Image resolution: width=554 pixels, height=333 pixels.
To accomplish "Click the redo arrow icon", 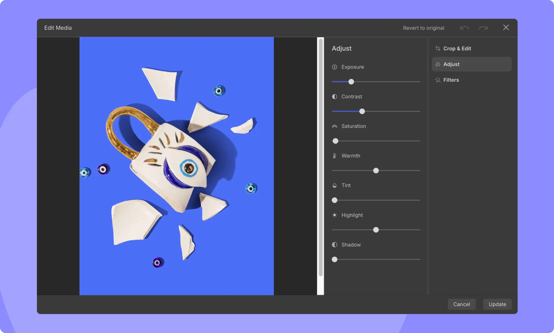I will [x=483, y=28].
